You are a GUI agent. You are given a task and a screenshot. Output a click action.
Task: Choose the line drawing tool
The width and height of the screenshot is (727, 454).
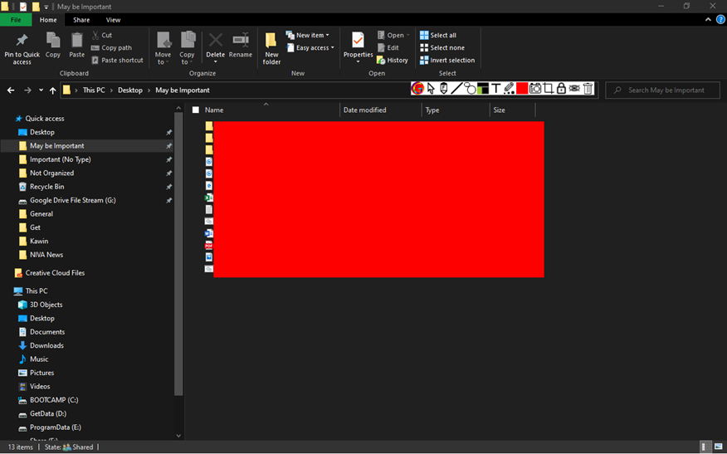coord(456,89)
